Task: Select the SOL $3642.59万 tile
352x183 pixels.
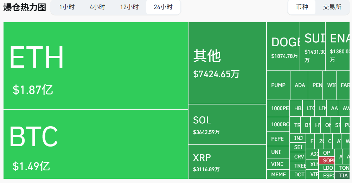Action: tap(228, 124)
